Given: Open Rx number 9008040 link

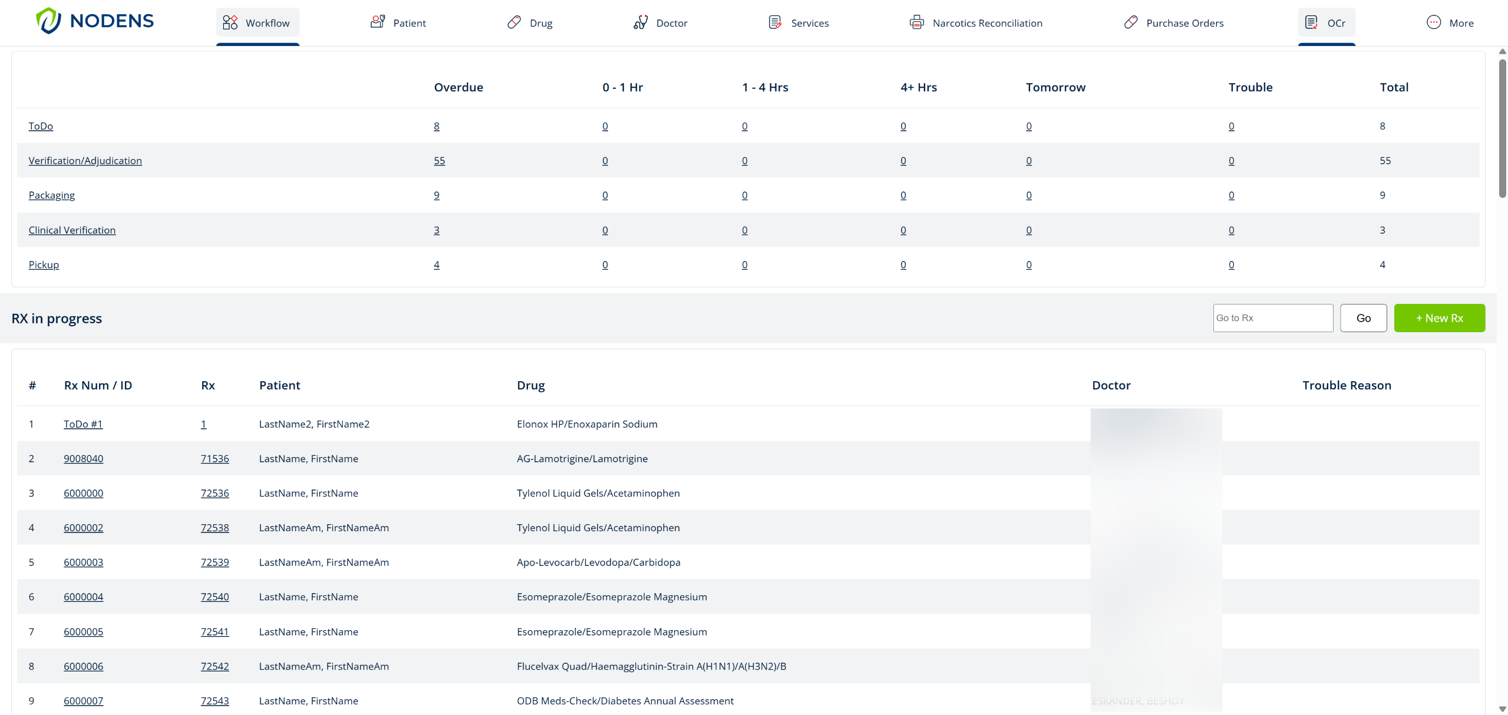Looking at the screenshot, I should (83, 459).
